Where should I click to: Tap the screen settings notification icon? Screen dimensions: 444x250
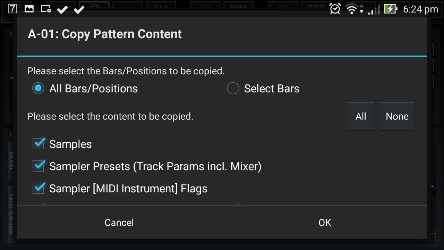pos(46,9)
